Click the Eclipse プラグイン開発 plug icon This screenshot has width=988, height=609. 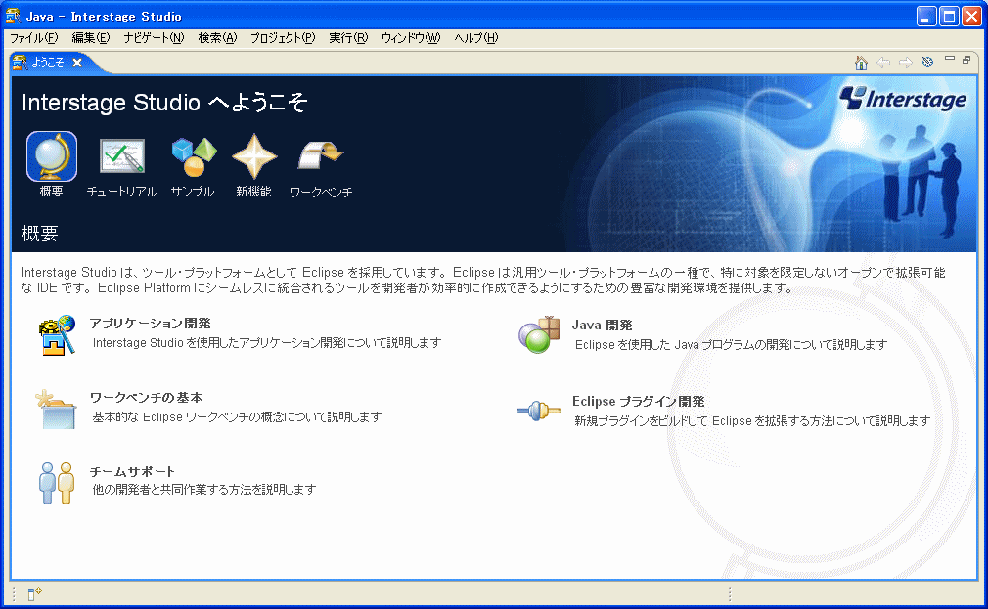pyautogui.click(x=539, y=412)
